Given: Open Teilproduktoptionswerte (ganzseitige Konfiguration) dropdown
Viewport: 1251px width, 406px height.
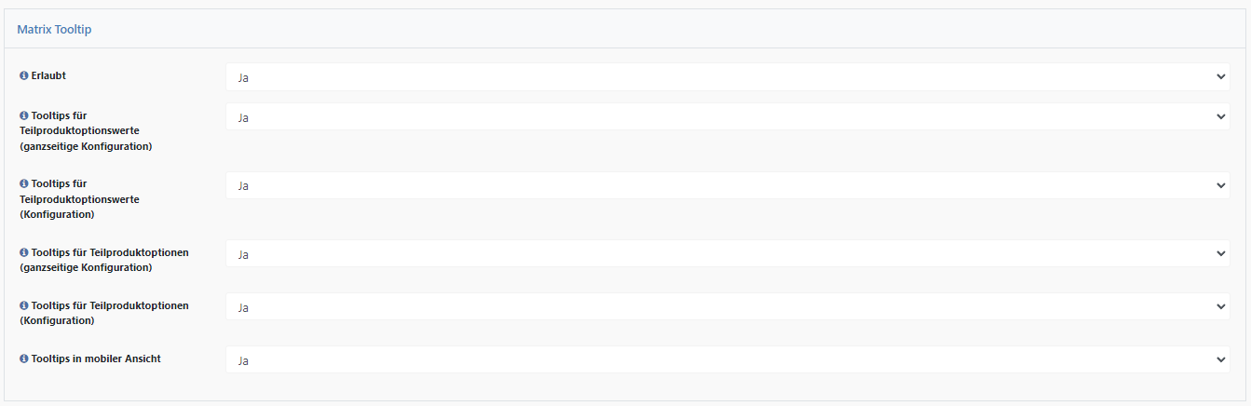Looking at the screenshot, I should (727, 117).
